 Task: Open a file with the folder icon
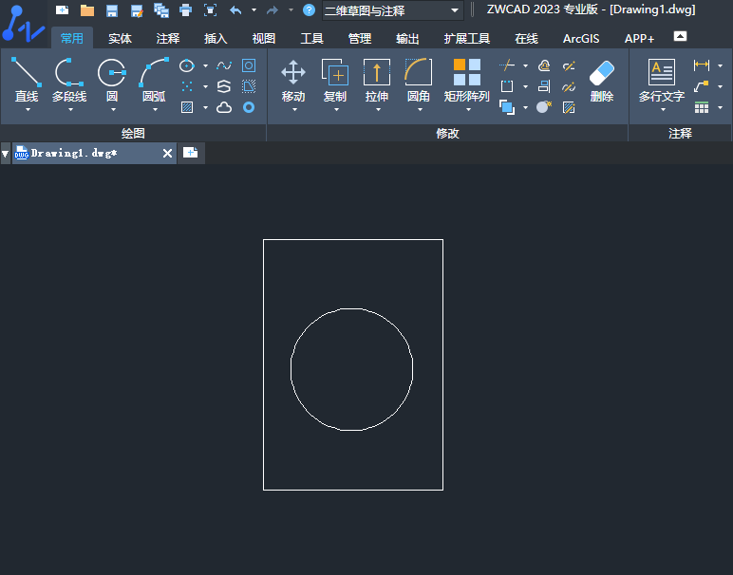(87, 10)
